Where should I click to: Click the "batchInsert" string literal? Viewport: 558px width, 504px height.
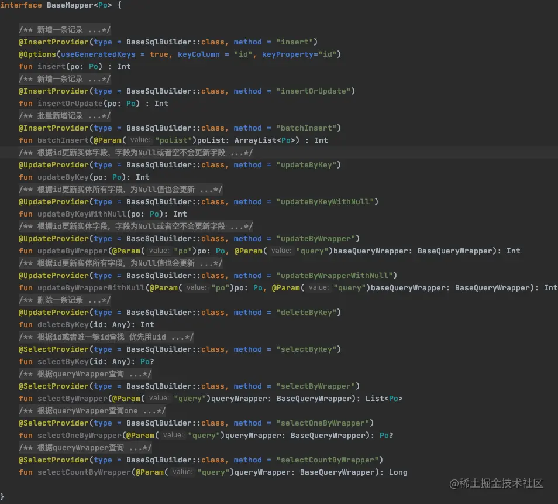click(306, 128)
